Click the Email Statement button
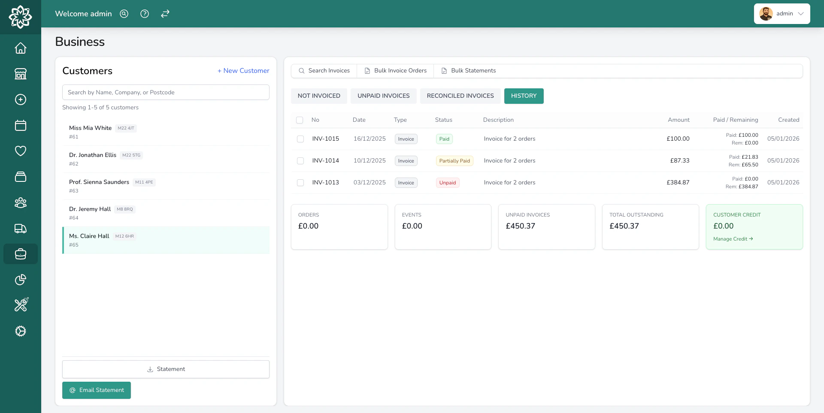Image resolution: width=824 pixels, height=413 pixels. pyautogui.click(x=96, y=390)
